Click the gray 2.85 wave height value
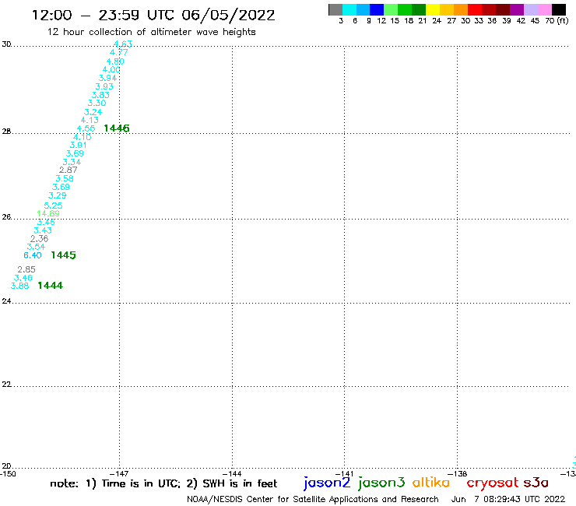 (x=26, y=269)
